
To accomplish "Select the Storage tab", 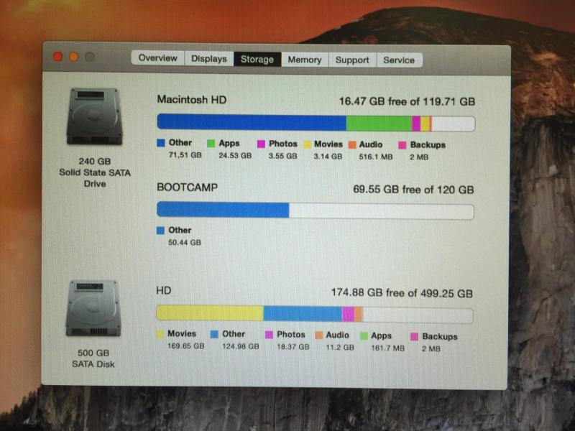I will coord(257,60).
